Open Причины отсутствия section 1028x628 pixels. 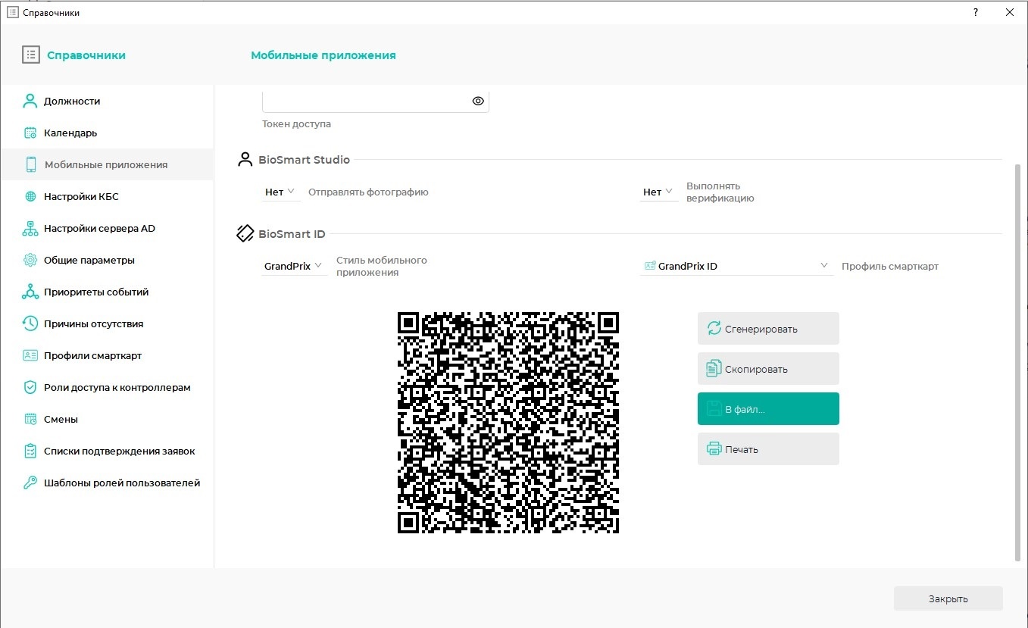point(107,323)
